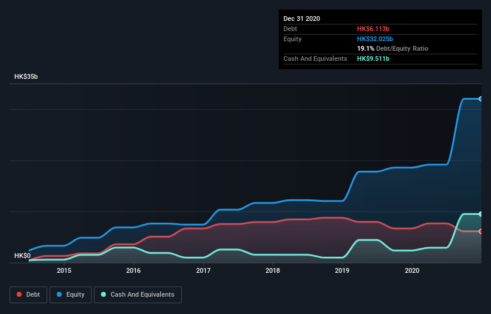Click the blue Equity legend dot
491x314 pixels.
[x=59, y=294]
